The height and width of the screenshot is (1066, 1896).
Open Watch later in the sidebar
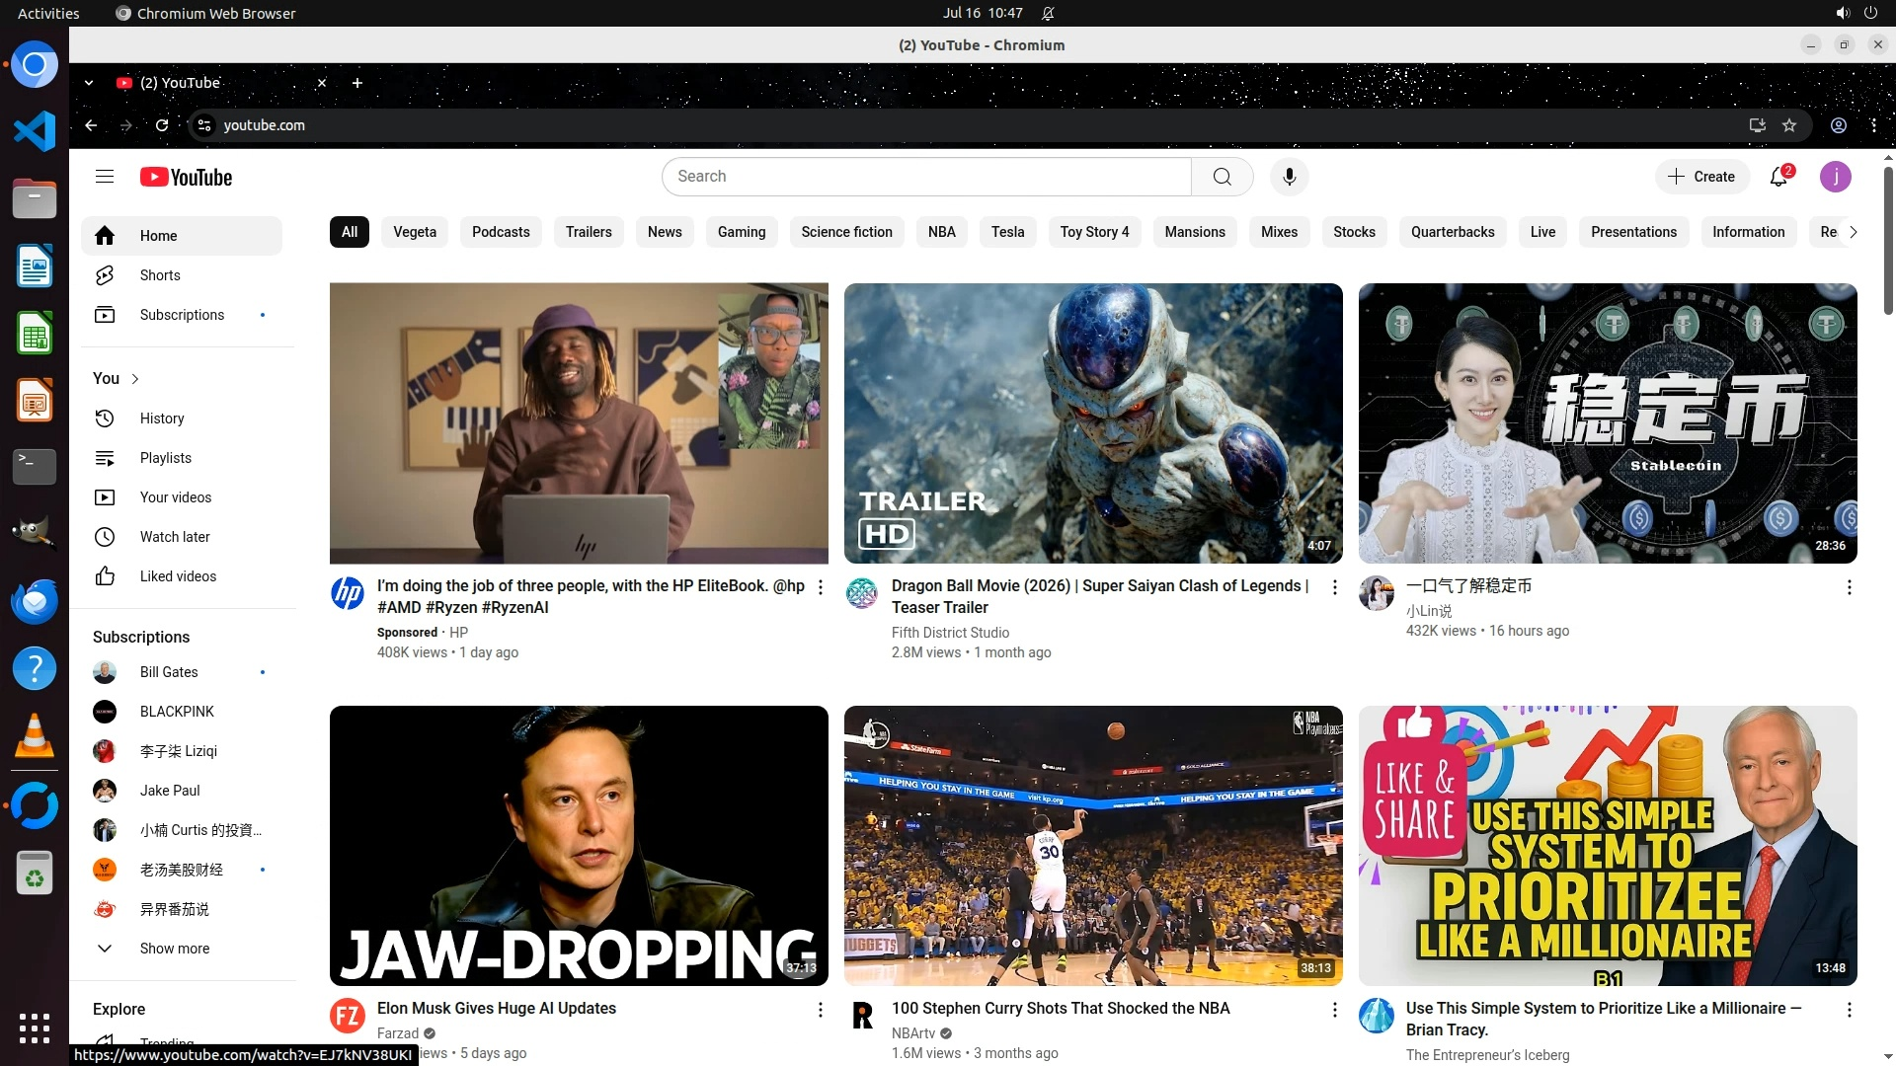(174, 537)
